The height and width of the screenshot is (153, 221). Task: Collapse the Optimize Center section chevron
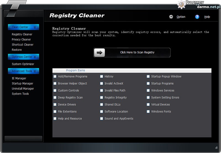[x=35, y=57]
